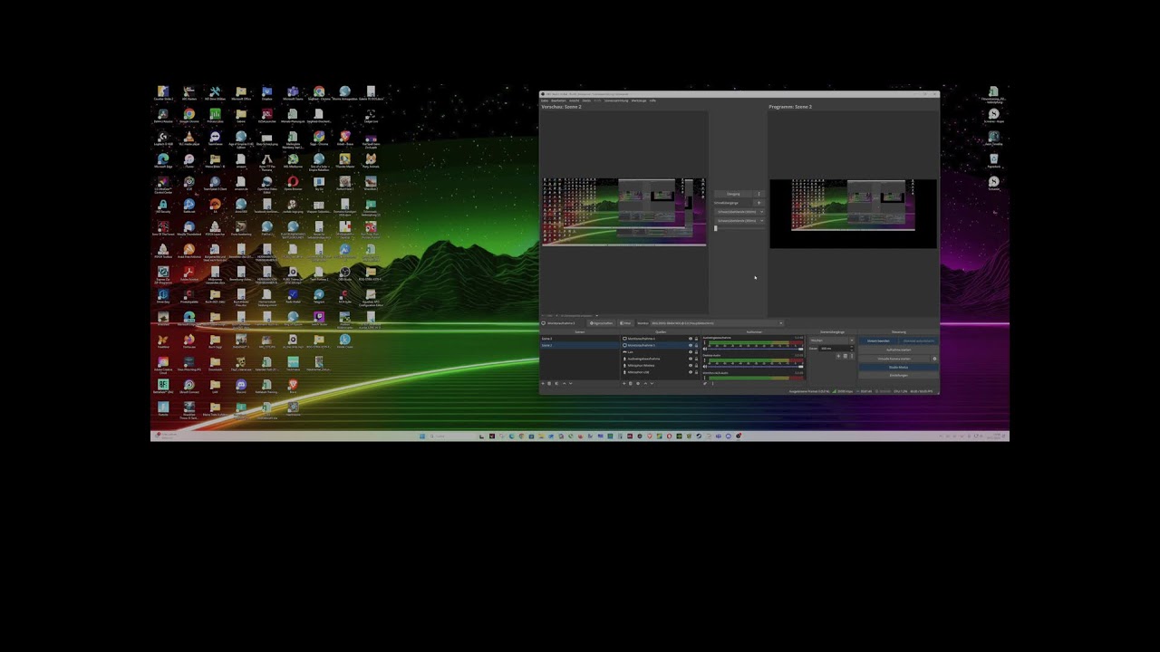This screenshot has height=652, width=1160.
Task: Open Google Chrome desktop shortcut
Action: (x=188, y=116)
